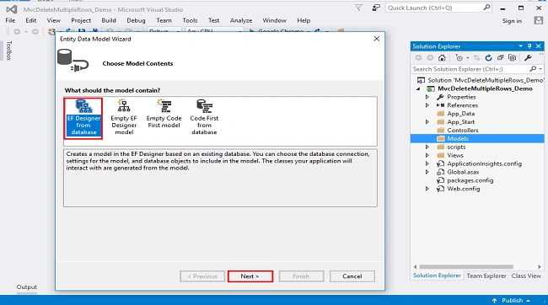Expand Global.asax node
Viewport: 548px width, 305px height.
[x=427, y=172]
